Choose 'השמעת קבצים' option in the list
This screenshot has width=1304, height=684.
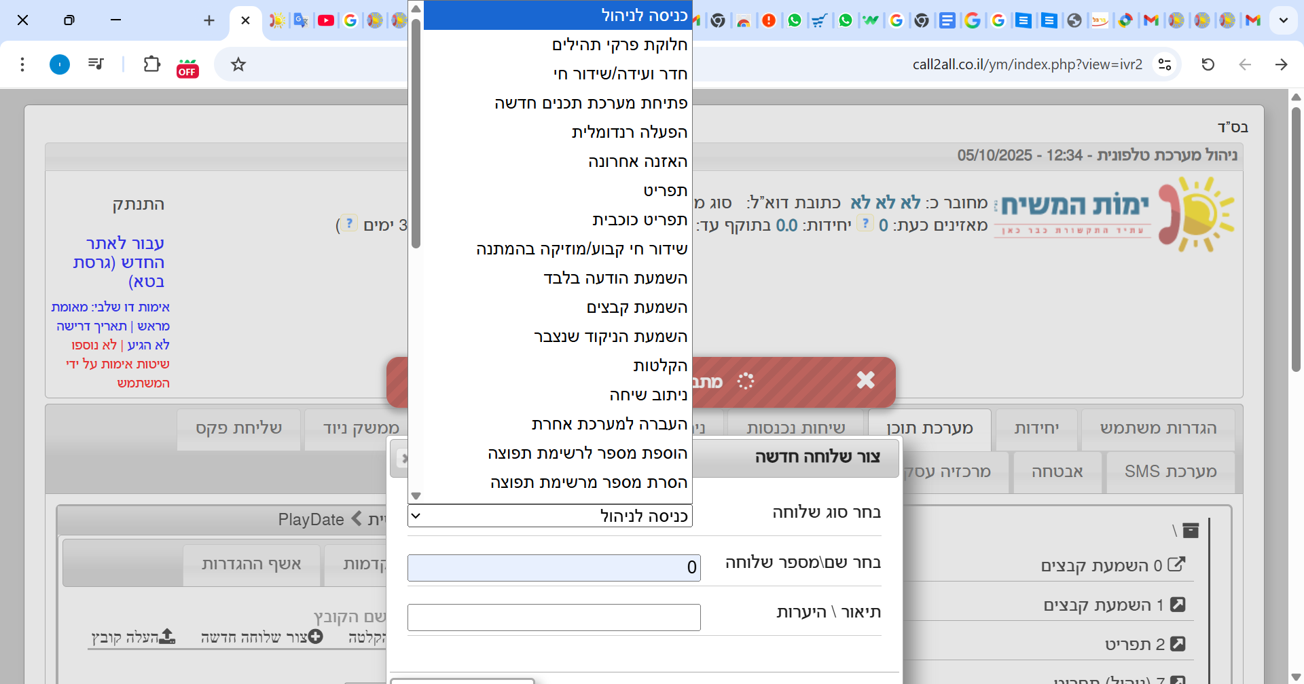[x=636, y=307]
